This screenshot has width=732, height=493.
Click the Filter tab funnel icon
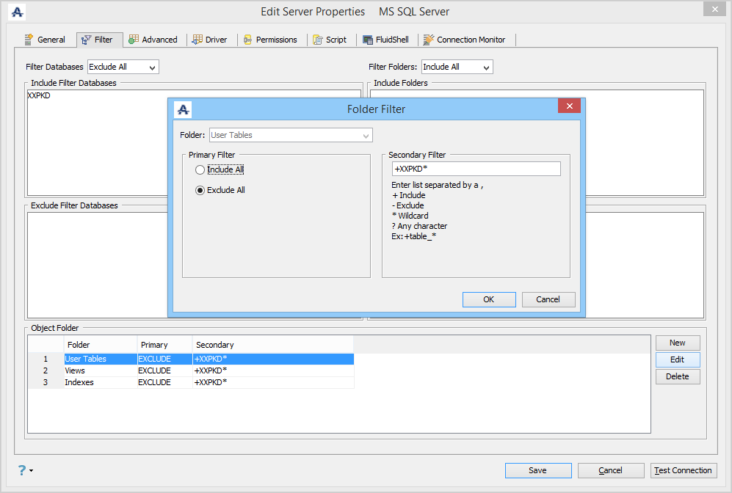click(86, 40)
